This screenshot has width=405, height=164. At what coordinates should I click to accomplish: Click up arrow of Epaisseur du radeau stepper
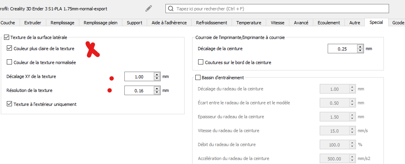(x=352, y=115)
